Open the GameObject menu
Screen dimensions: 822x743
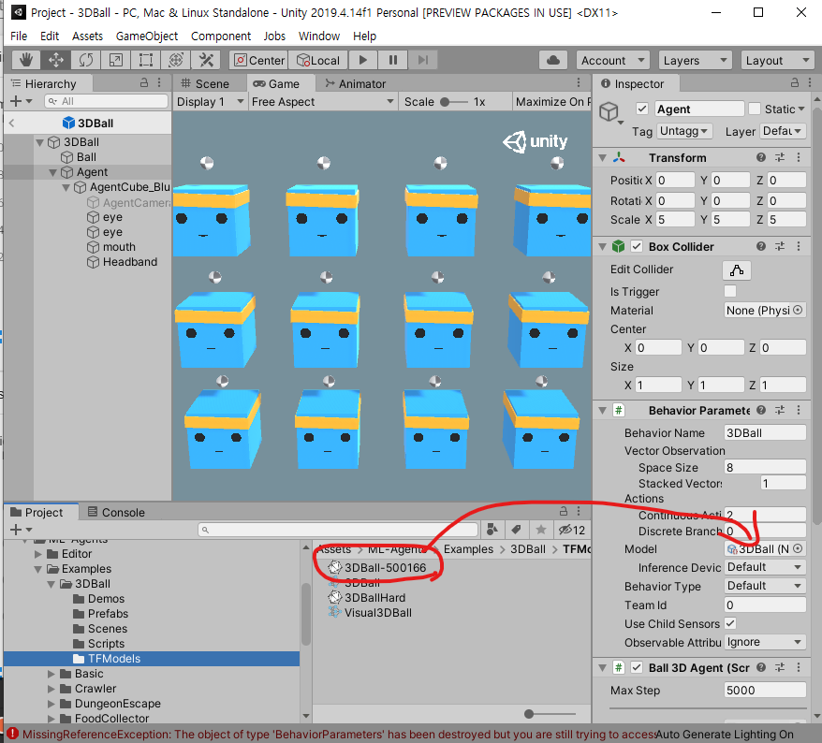pos(147,36)
